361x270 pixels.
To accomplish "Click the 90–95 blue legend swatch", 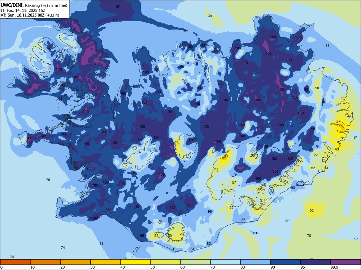I will tap(286, 262).
